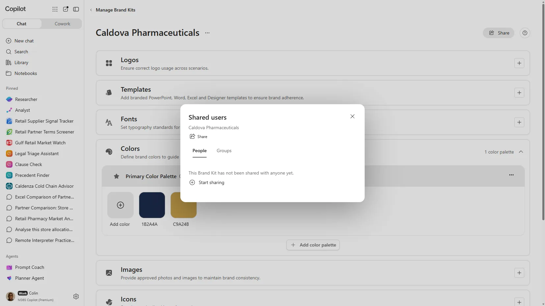Expand the Images section plus button
545x306 pixels.
[x=519, y=273]
